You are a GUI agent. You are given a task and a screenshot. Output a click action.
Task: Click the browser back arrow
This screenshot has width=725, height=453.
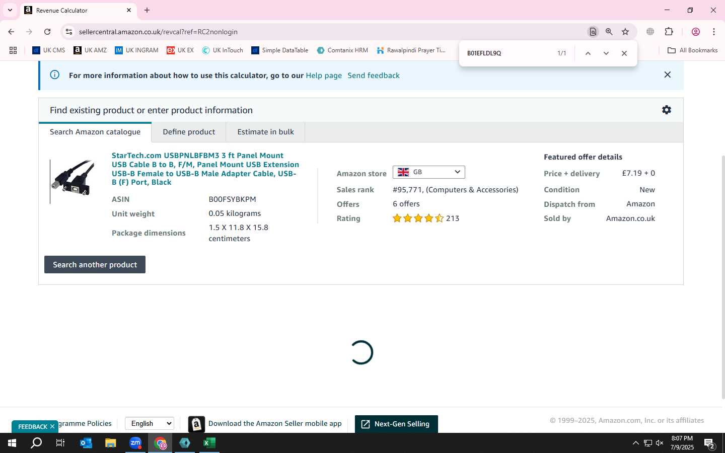click(11, 32)
